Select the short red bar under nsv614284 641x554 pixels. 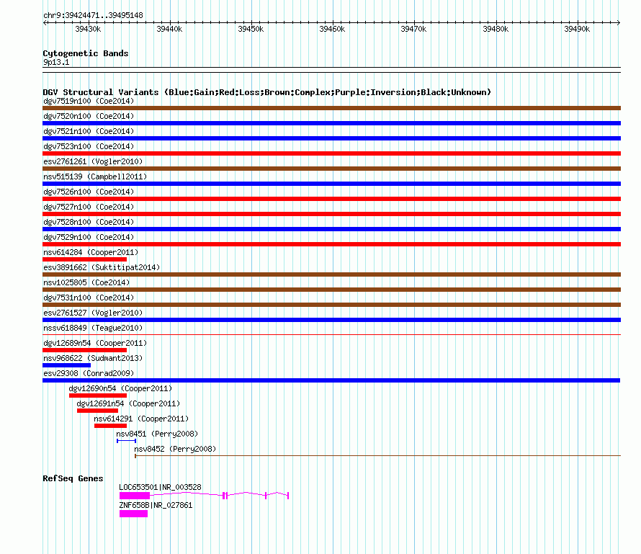pyautogui.click(x=84, y=259)
